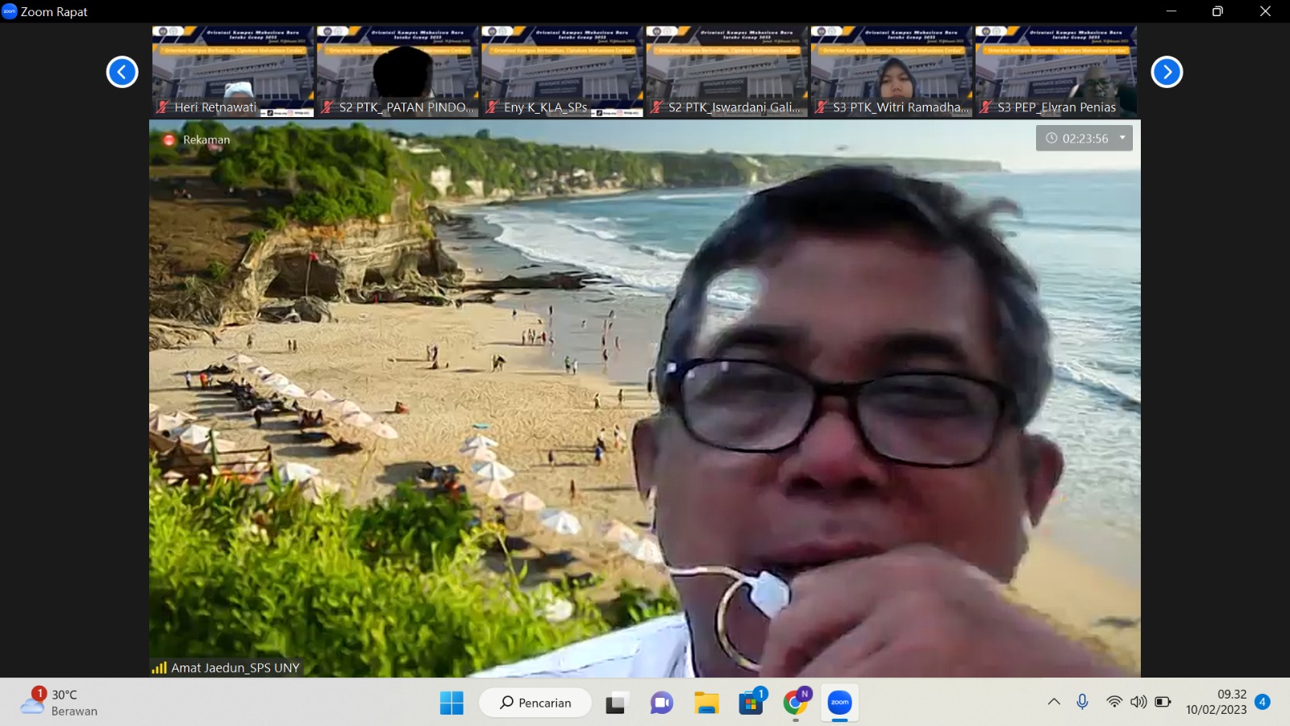Open the Chat app in taskbar
Viewport: 1290px width, 726px height.
point(662,703)
